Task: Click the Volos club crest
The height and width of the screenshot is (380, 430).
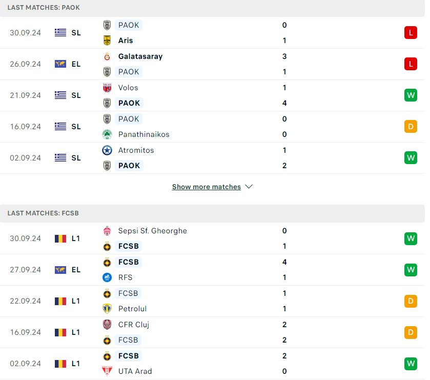Action: tap(107, 88)
